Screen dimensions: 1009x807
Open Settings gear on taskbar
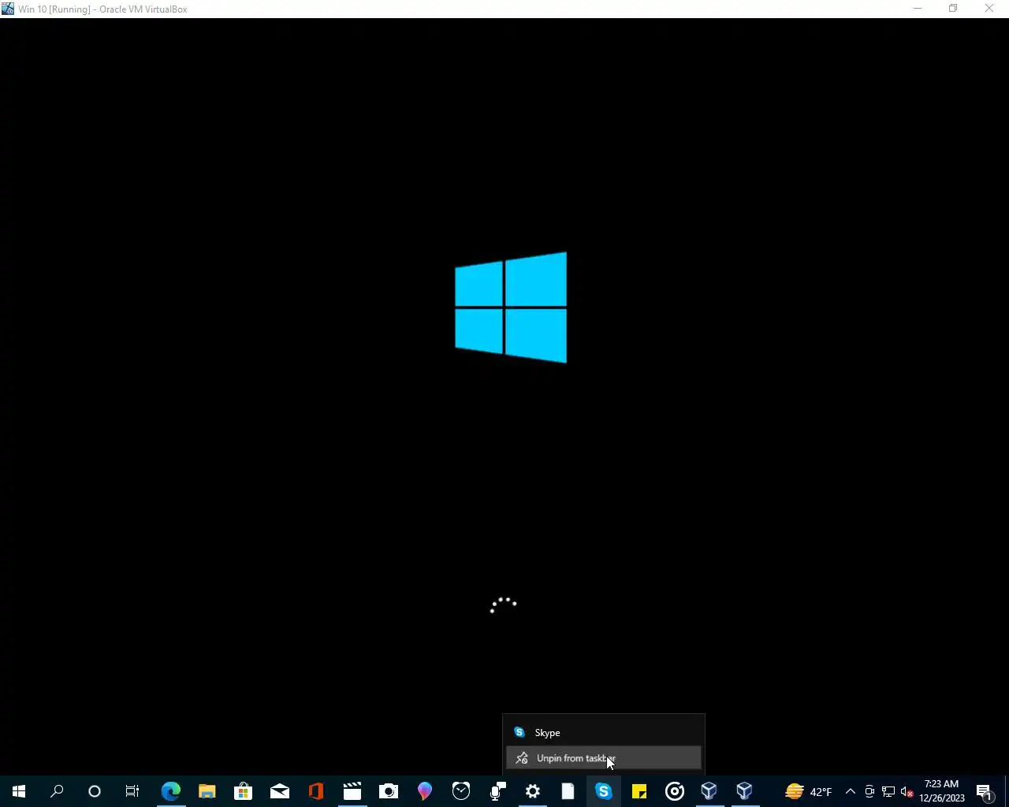click(533, 791)
